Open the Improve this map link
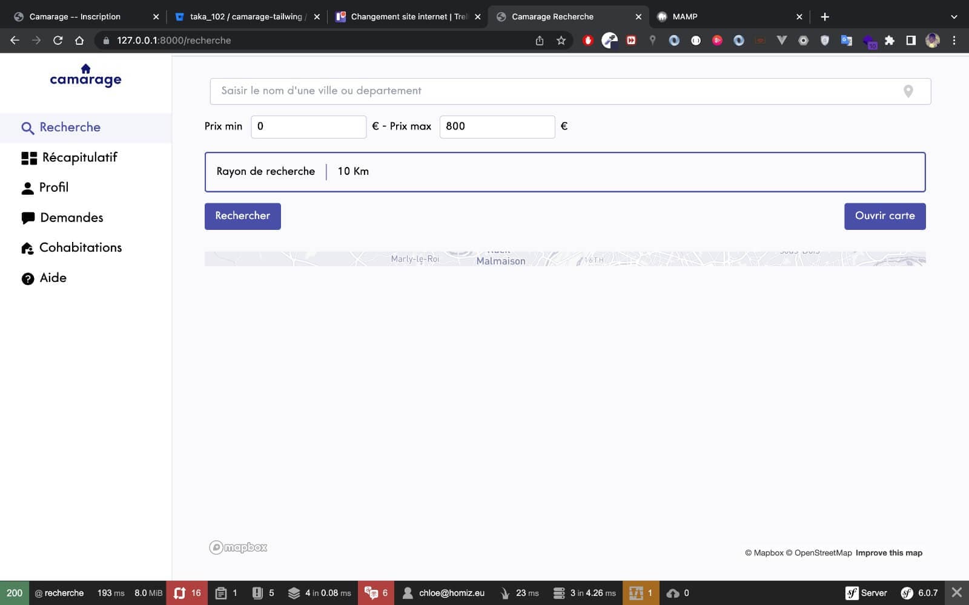969x605 pixels. click(889, 553)
